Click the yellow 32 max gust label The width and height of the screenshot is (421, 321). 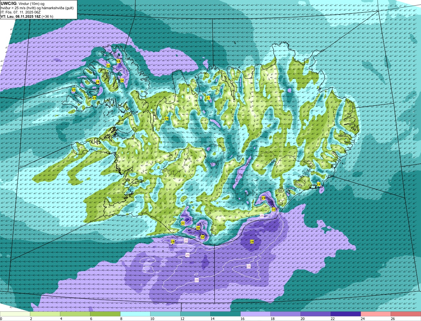203,237
